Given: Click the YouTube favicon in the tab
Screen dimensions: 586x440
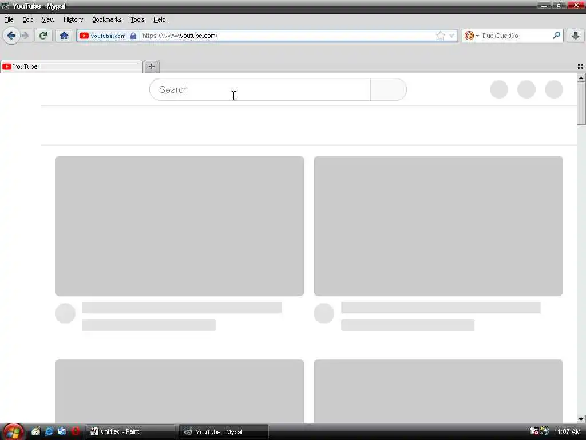Looking at the screenshot, I should (7, 66).
